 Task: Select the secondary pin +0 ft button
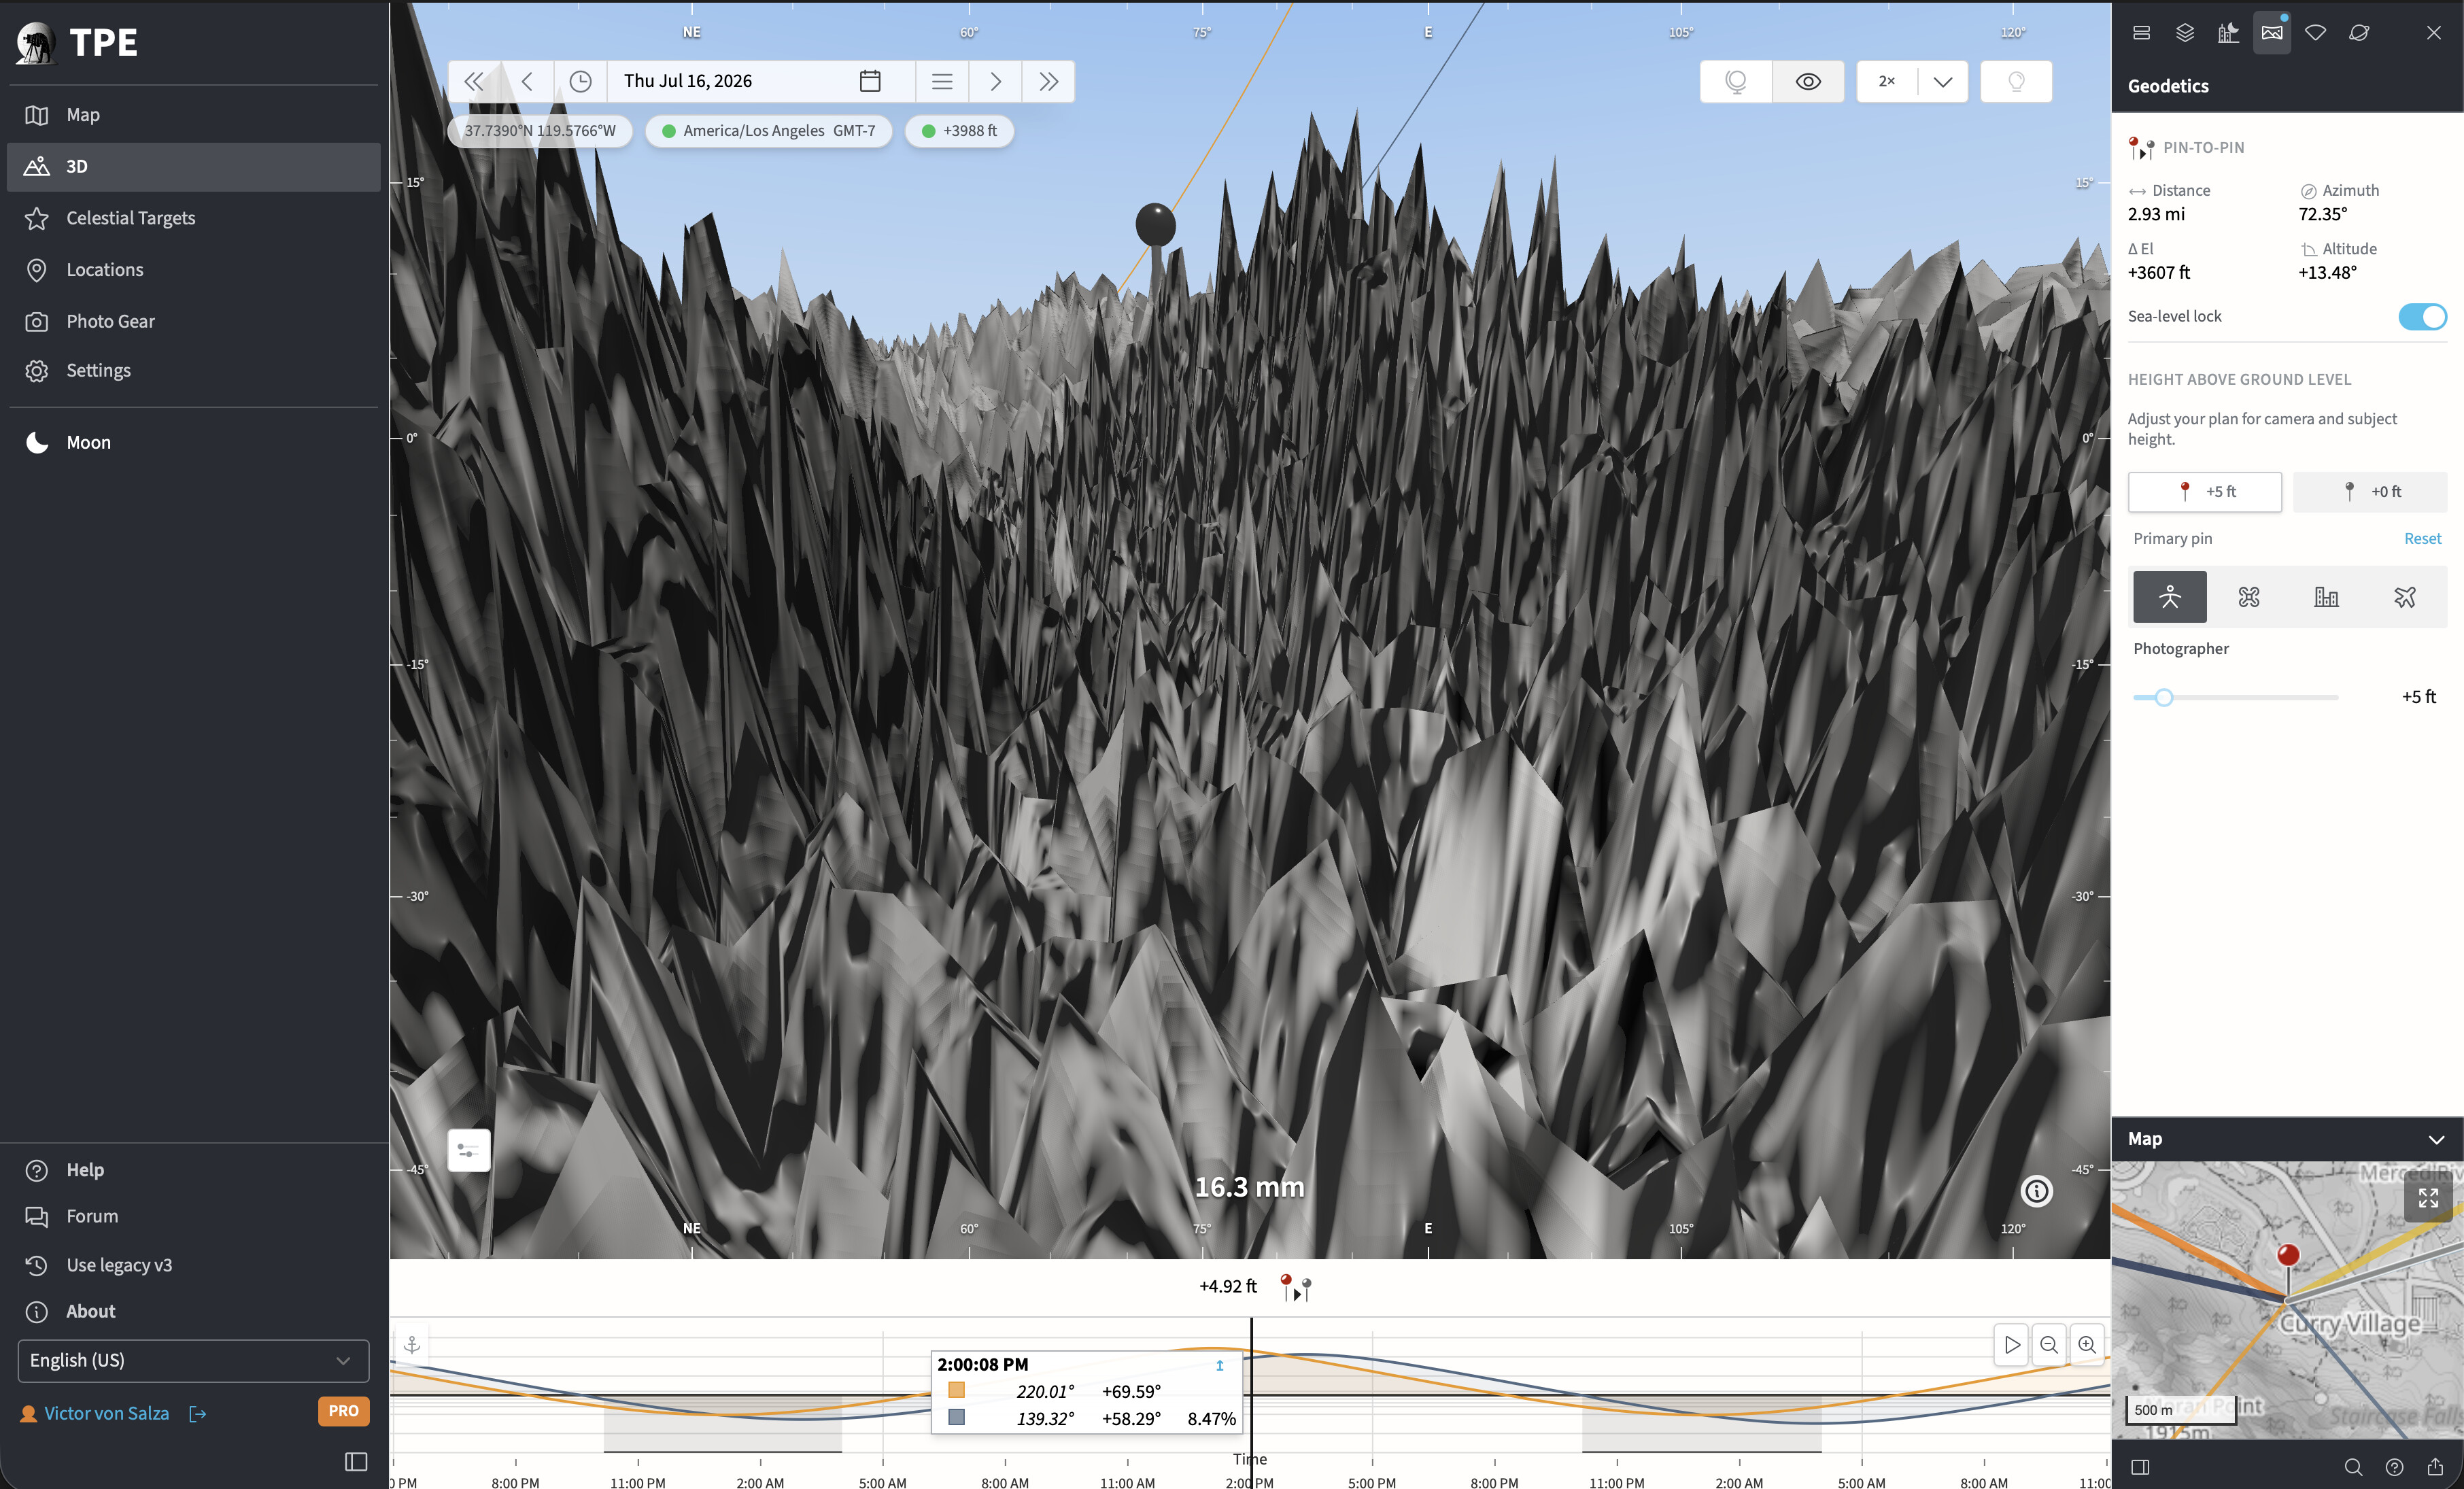2370,492
